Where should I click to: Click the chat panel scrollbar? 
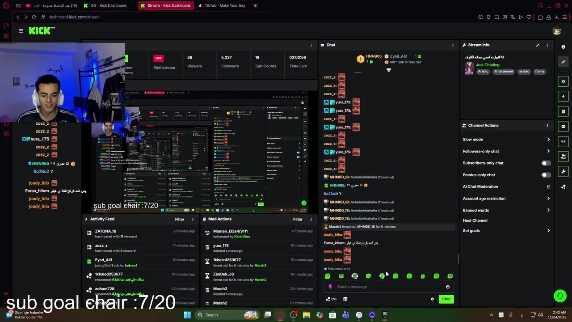[458, 259]
